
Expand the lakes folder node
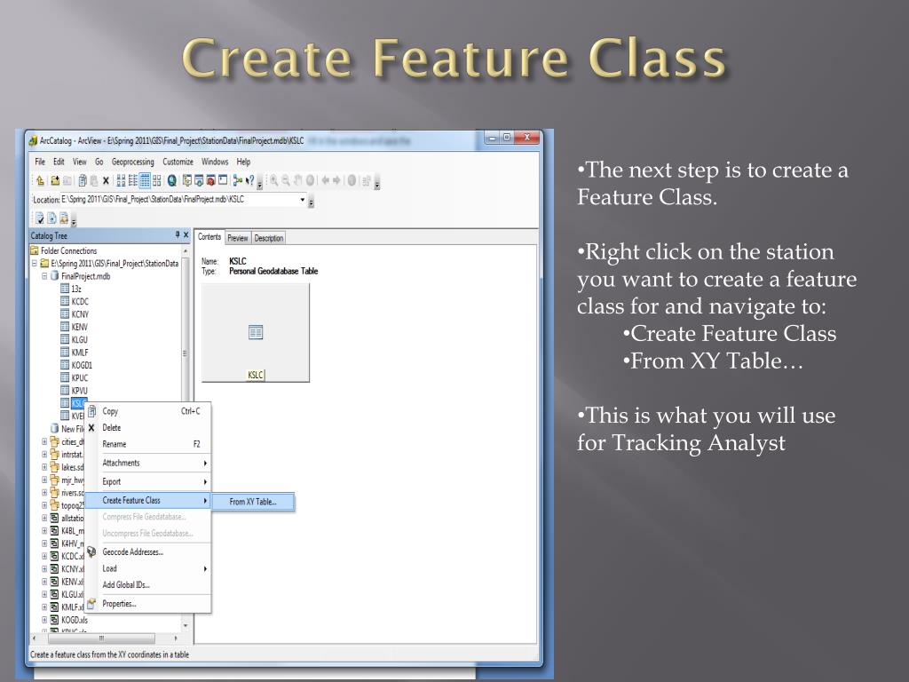44,467
